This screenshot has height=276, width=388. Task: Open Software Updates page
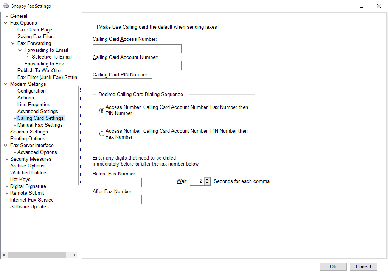pyautogui.click(x=29, y=206)
